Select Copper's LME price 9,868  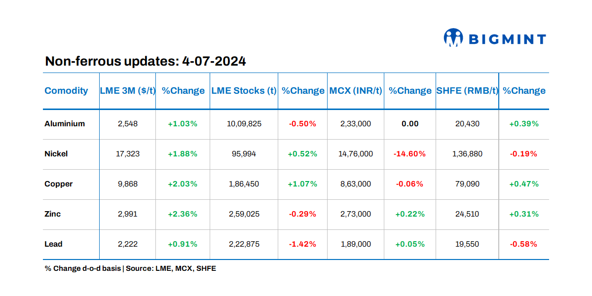128,184
